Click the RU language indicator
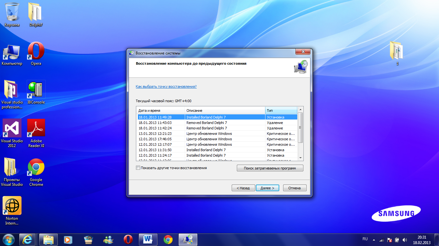Screen dimensions: 439x246 [x=365, y=239]
